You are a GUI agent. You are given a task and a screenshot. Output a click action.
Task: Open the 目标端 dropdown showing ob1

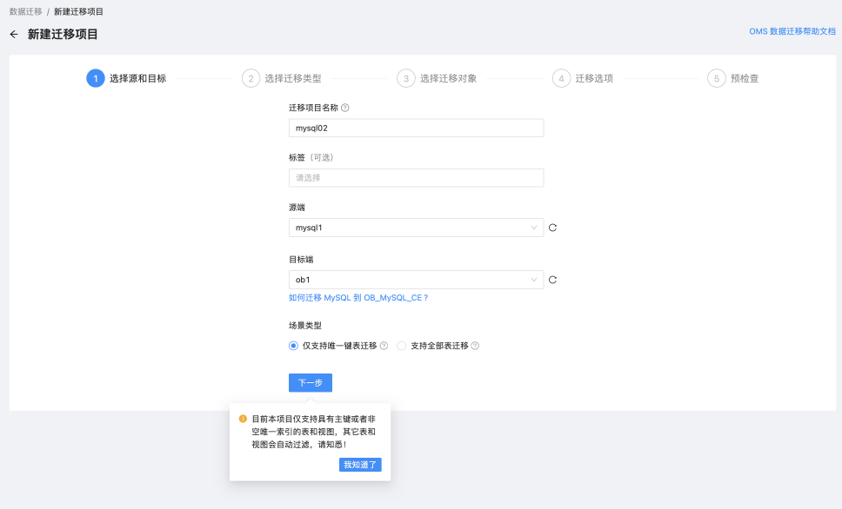416,280
